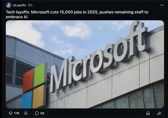Viewport: 168px width, 118px height.
Task: Visit the r/Layoffs subreddit link
Action: (19, 5)
